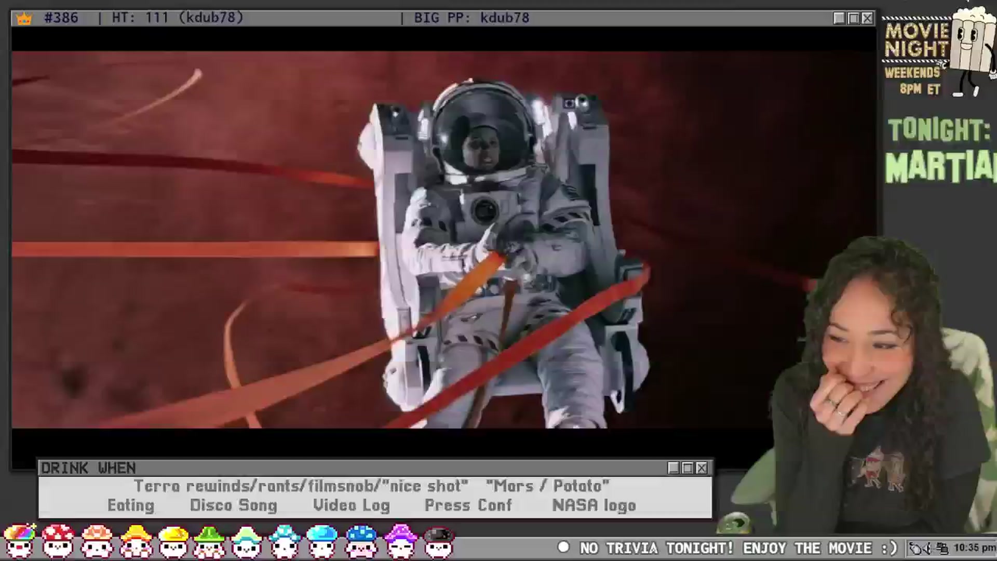
Task: Open the first system tray icon left of speaker
Action: pyautogui.click(x=917, y=548)
